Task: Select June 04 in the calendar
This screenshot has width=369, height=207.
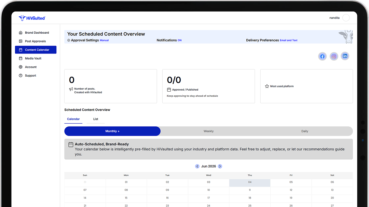Action: (250, 183)
